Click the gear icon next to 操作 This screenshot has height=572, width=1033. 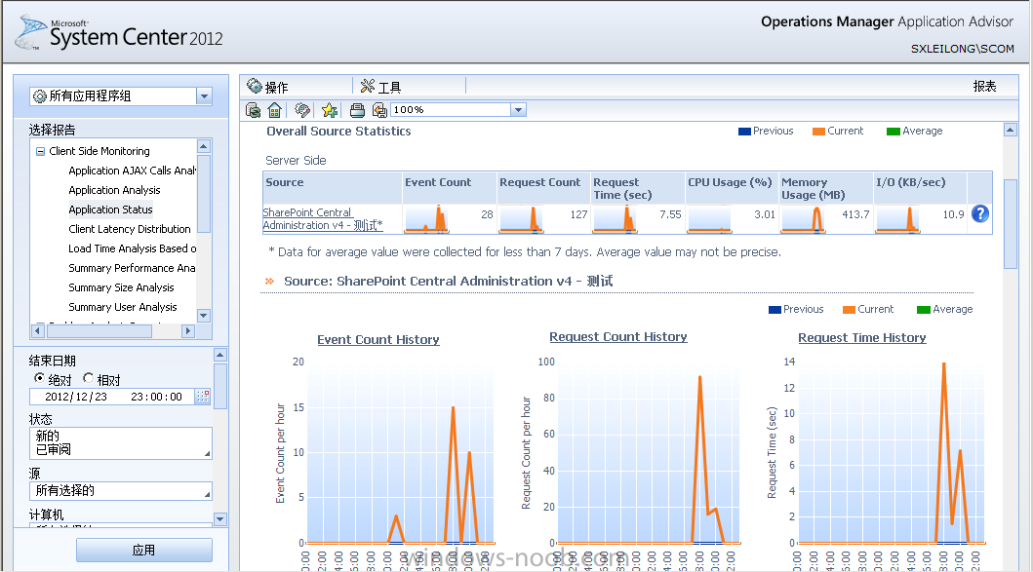pyautogui.click(x=255, y=86)
